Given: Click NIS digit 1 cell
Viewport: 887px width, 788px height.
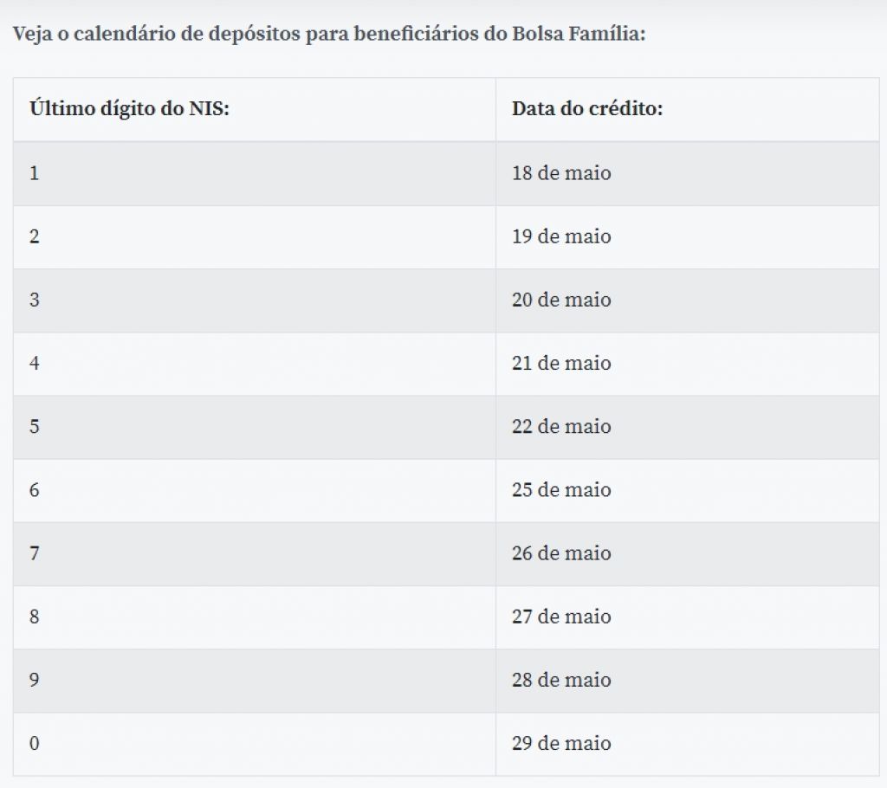Looking at the screenshot, I should [255, 173].
